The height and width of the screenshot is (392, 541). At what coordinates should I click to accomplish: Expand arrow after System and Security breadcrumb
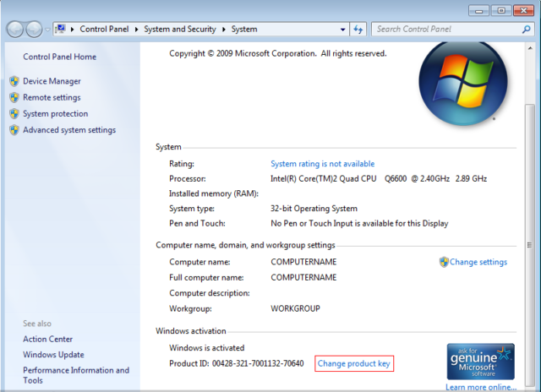point(223,30)
